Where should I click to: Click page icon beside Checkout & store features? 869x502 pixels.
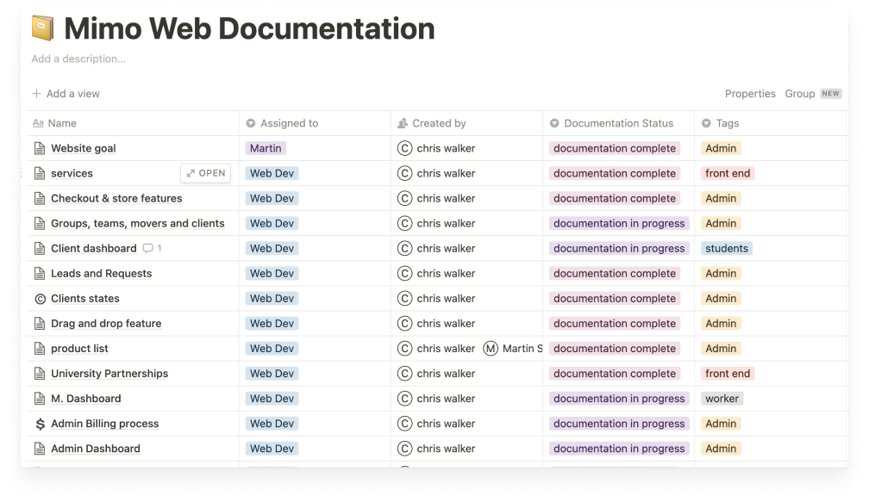point(40,198)
